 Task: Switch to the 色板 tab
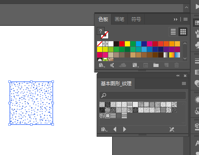click(103, 19)
